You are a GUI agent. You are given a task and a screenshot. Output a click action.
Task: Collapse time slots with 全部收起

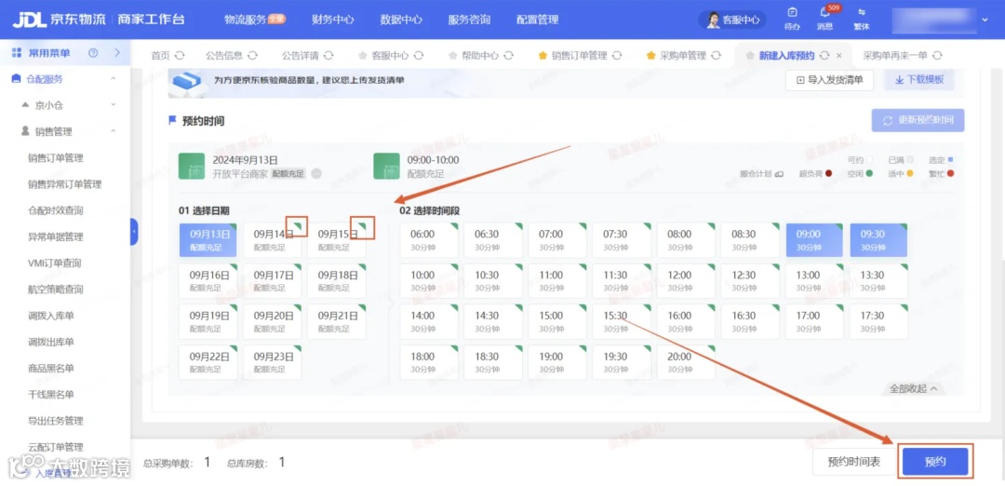(914, 388)
